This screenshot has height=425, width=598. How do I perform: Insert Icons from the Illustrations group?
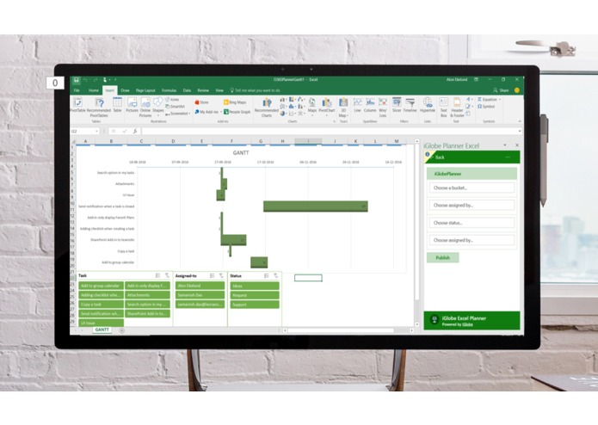pos(172,100)
